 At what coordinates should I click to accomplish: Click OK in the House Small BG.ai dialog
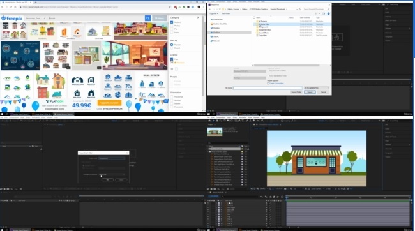(x=107, y=180)
